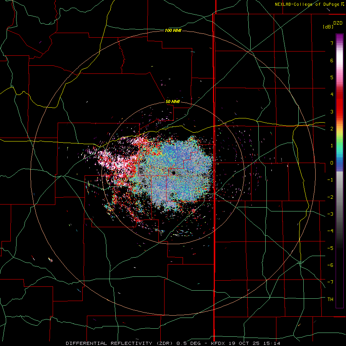Image resolution: width=346 pixels, height=346 pixels.
Task: Click the -6 dB scale value
Action: (330, 265)
